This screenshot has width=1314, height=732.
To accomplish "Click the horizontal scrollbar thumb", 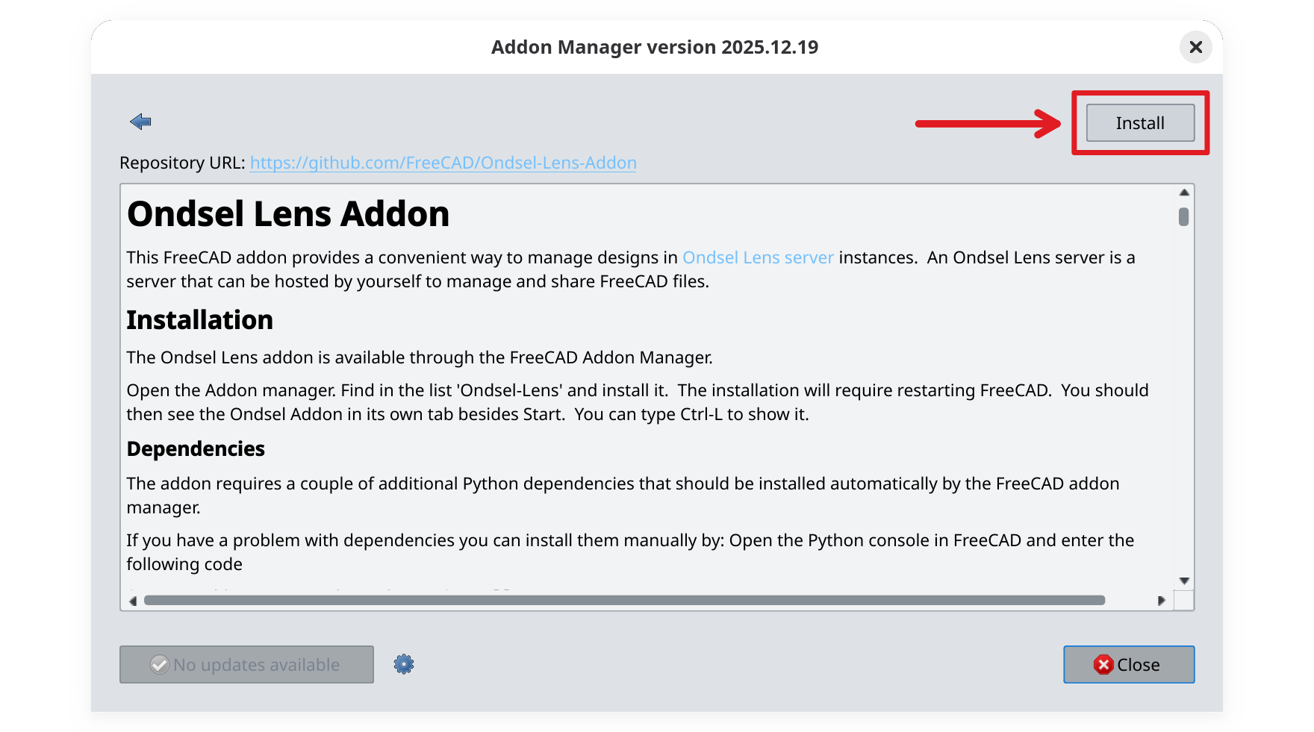I will click(623, 601).
